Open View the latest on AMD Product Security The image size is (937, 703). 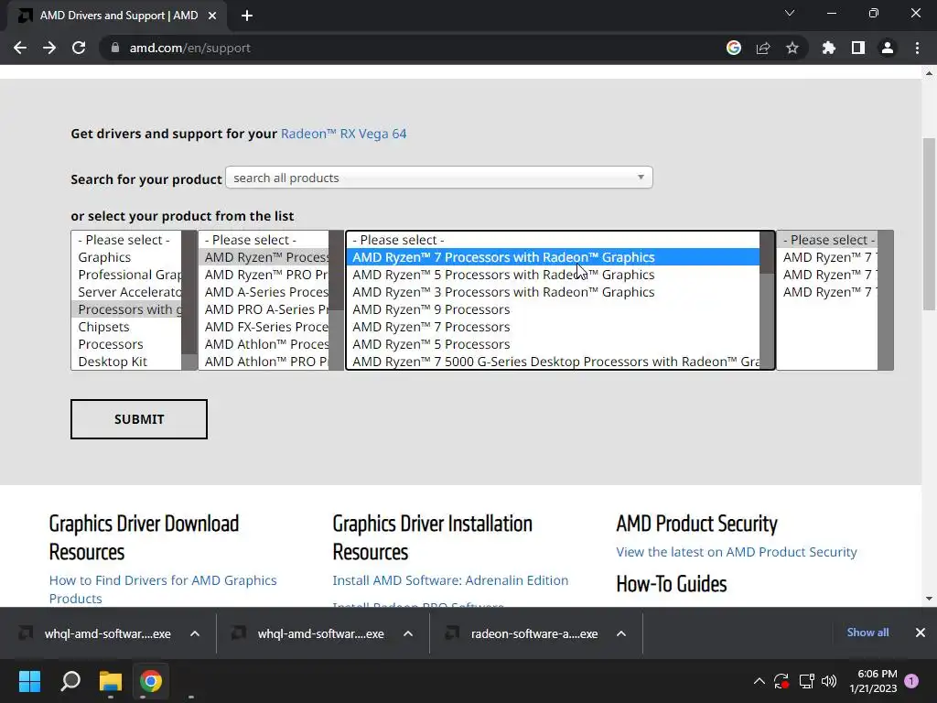point(737,552)
